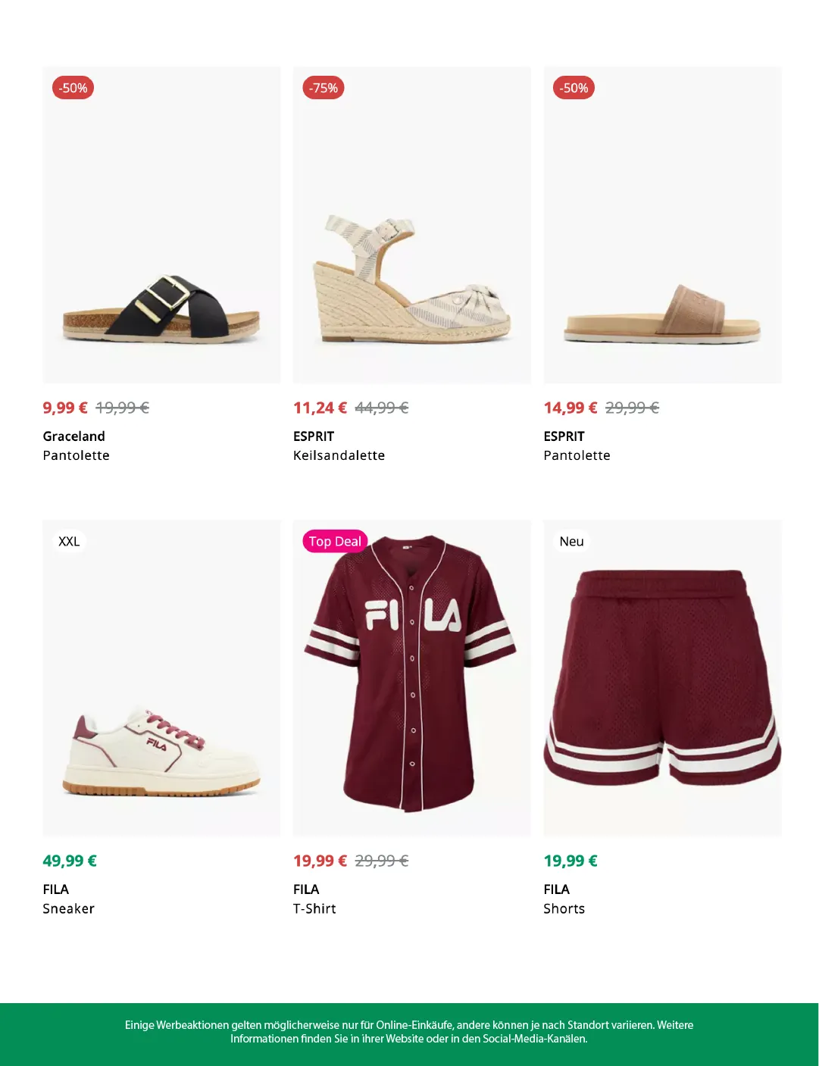Click the -75% discount badge
This screenshot has width=819, height=1066.
[324, 88]
